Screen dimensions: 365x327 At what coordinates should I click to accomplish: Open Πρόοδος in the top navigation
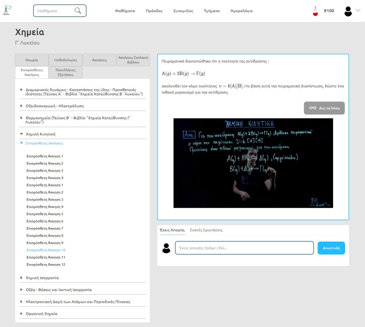click(154, 11)
